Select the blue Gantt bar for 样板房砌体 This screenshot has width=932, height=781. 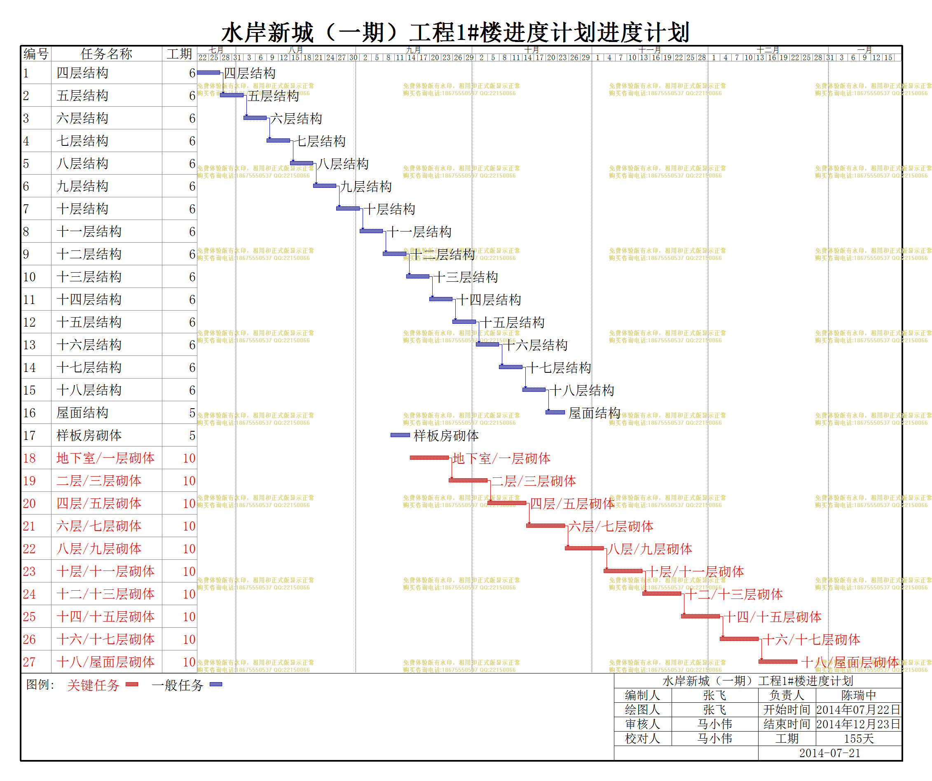point(400,435)
